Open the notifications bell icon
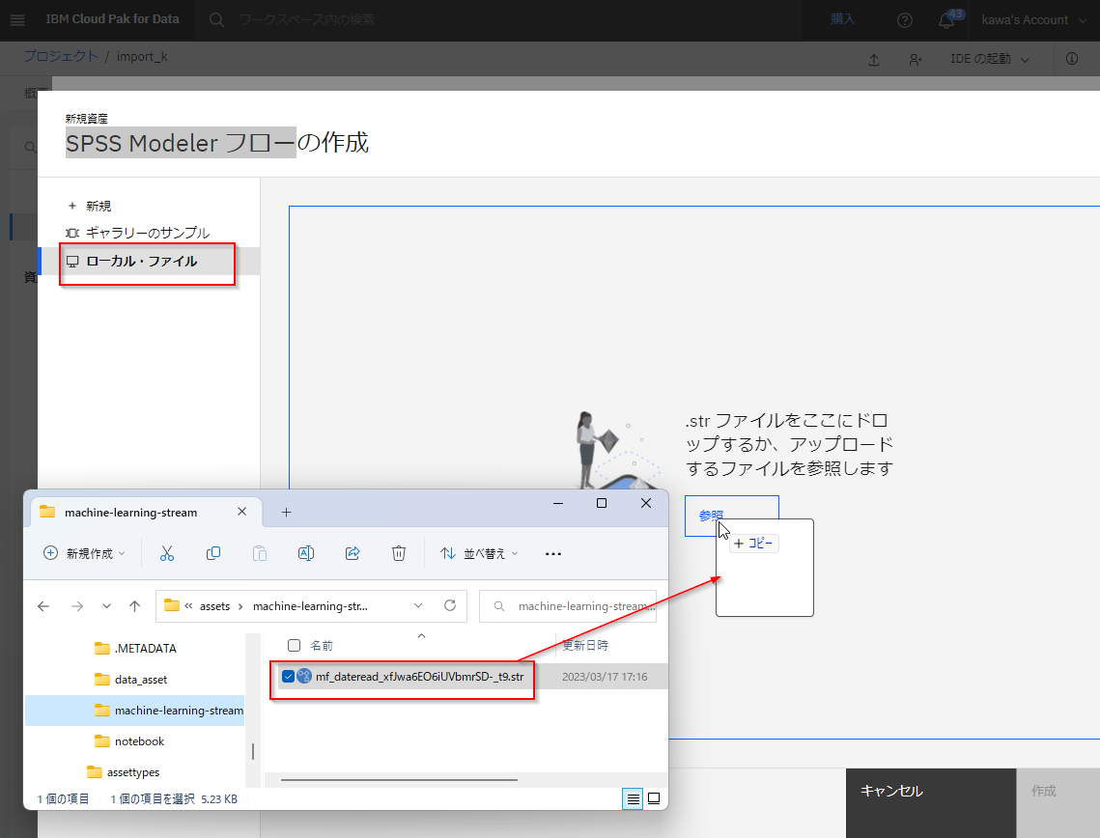Screen dimensions: 1100x838 [x=946, y=20]
